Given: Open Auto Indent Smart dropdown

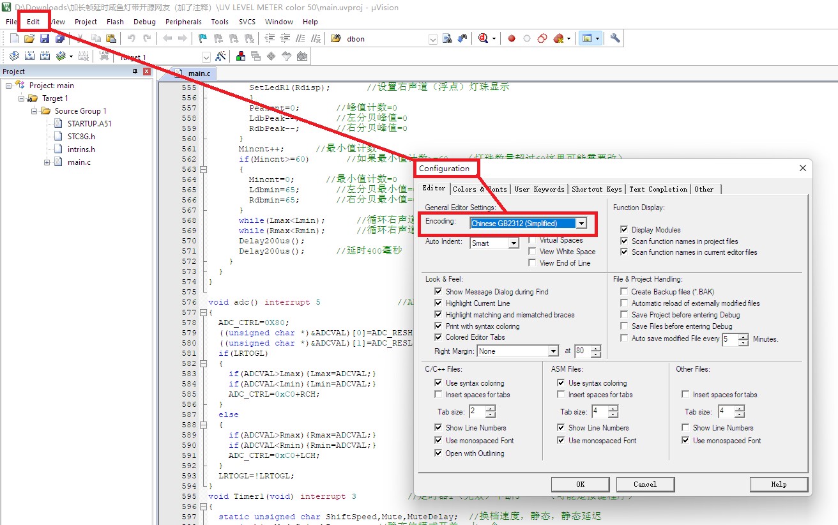Looking at the screenshot, I should point(514,243).
